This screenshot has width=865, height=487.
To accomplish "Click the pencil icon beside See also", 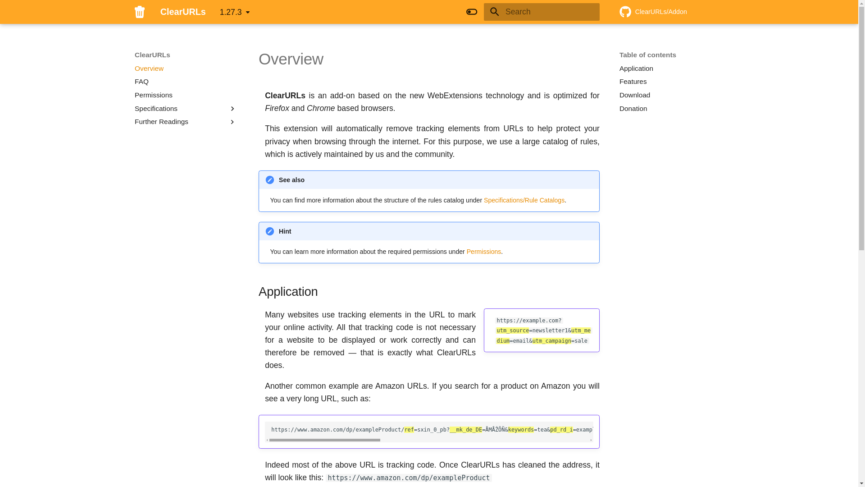I will tap(270, 180).
